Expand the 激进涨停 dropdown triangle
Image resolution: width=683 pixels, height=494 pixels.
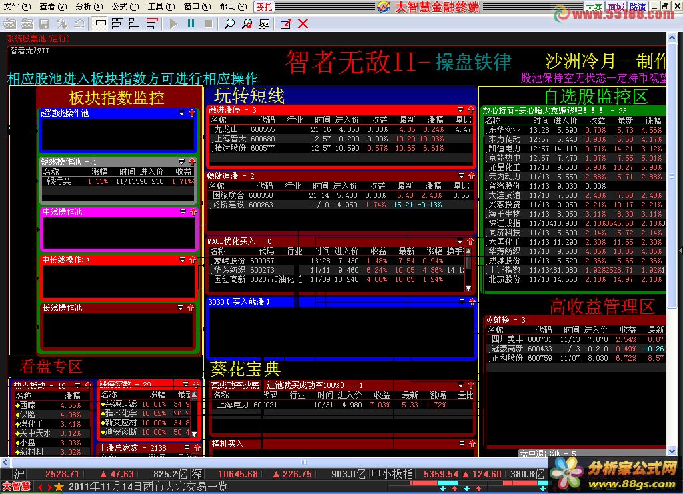(x=460, y=110)
